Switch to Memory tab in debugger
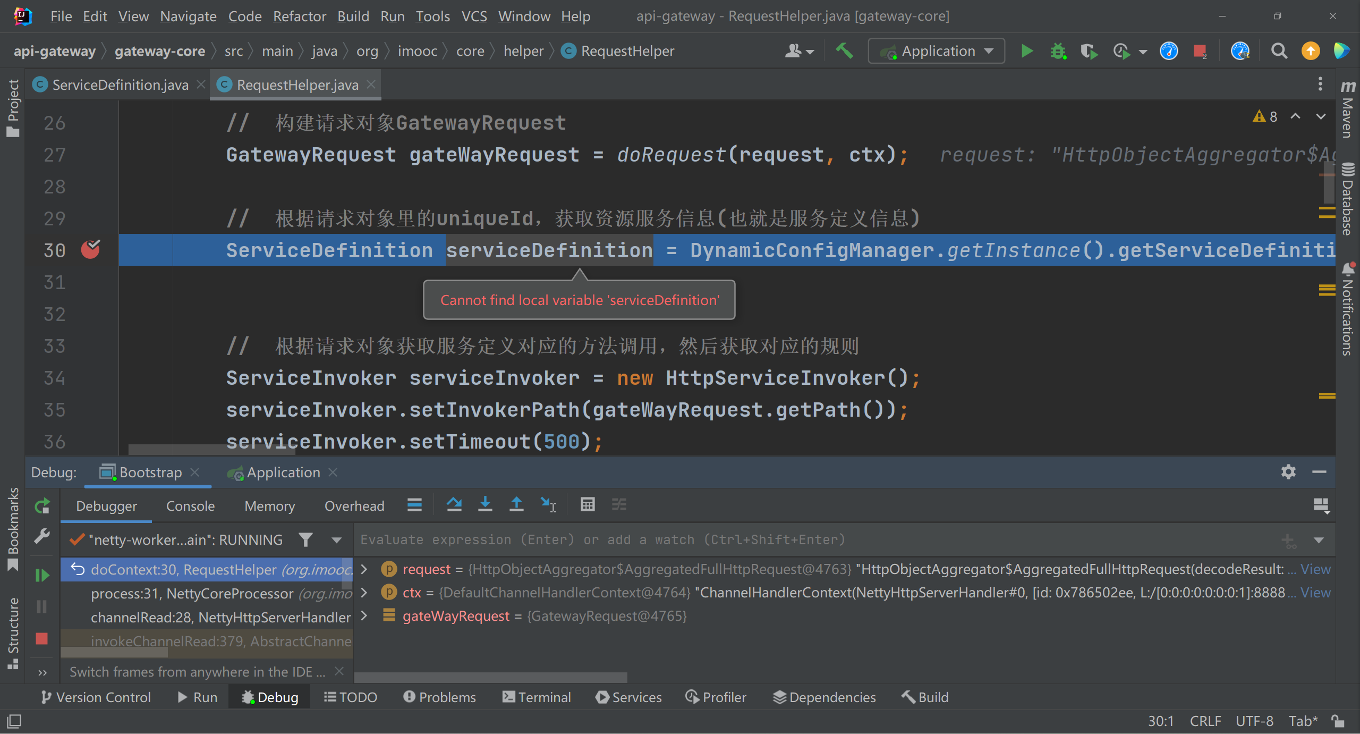1360x734 pixels. point(269,506)
